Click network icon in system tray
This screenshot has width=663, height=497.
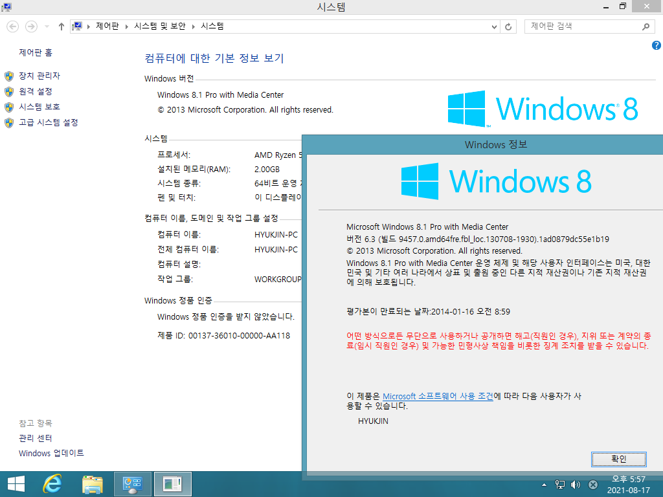click(x=560, y=485)
